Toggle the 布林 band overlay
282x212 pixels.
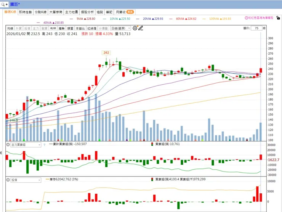tap(53, 29)
